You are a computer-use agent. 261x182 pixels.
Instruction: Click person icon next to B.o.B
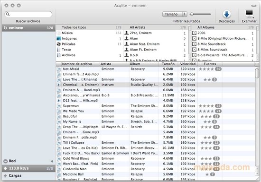(127, 55)
